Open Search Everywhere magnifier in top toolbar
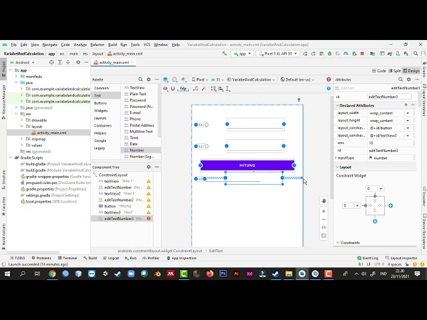This screenshot has width=427, height=320. (416, 53)
